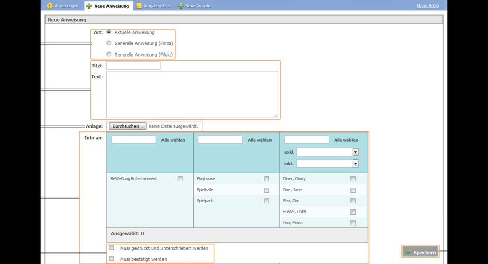The image size is (488, 264).
Task: Click Alle wählen in the branch column
Action: 260,140
